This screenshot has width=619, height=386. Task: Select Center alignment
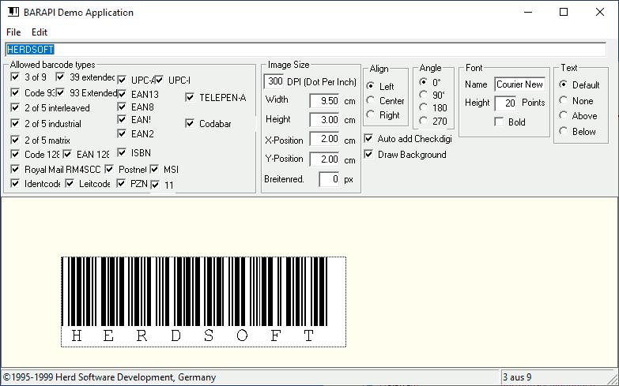(x=370, y=100)
